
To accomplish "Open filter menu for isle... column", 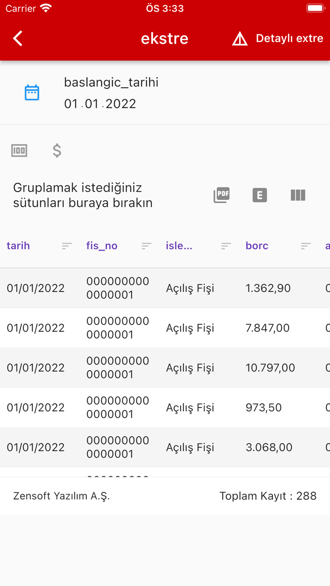I will pyautogui.click(x=226, y=246).
